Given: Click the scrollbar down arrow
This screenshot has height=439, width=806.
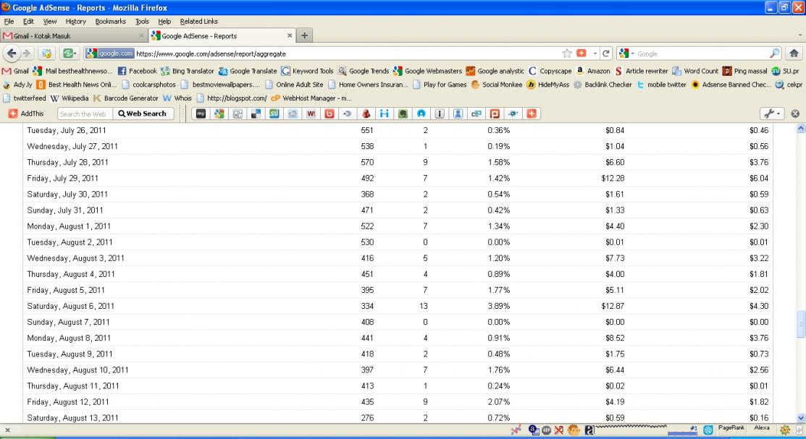Looking at the screenshot, I should [x=799, y=417].
